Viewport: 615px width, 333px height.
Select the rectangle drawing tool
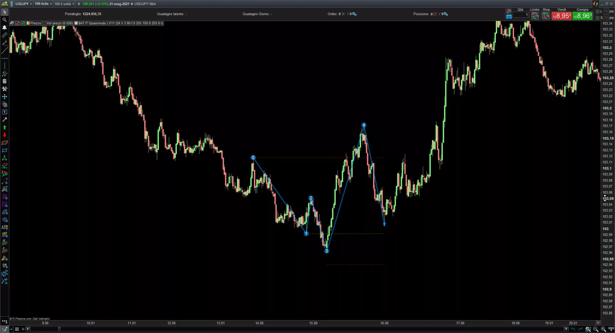pos(4,150)
